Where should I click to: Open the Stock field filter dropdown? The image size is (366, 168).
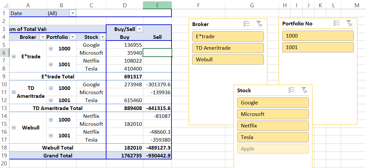point(103,37)
